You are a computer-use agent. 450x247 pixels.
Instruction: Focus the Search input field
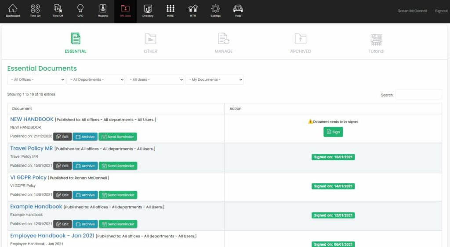point(418,95)
